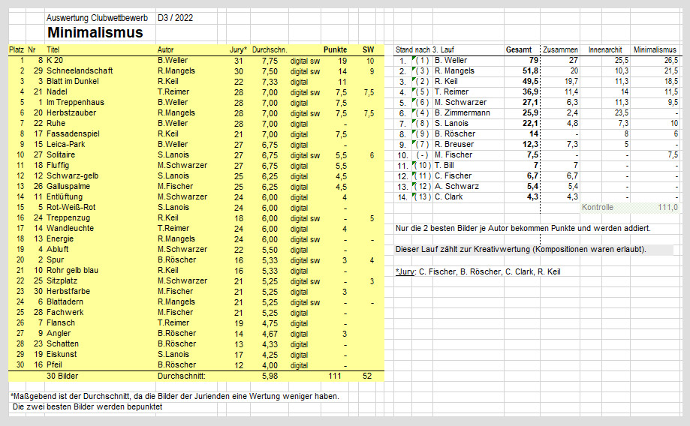Select the 'Kontrolle' cell
The image size is (690, 426).
point(597,208)
